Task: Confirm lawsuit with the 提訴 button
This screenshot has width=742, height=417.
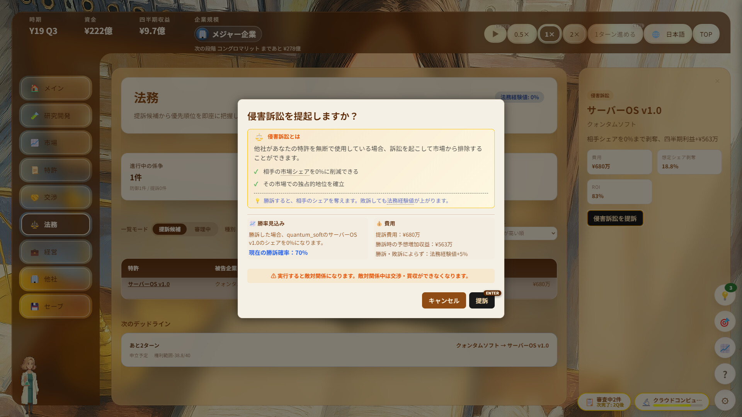Action: [x=482, y=300]
